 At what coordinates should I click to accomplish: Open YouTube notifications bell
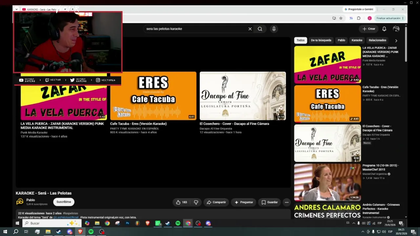[384, 29]
